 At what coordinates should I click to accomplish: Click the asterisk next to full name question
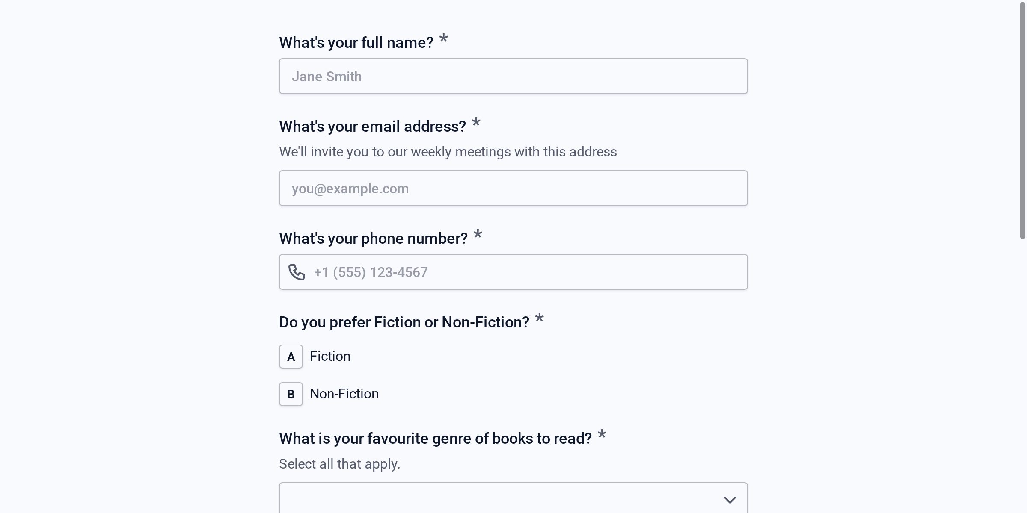[444, 40]
